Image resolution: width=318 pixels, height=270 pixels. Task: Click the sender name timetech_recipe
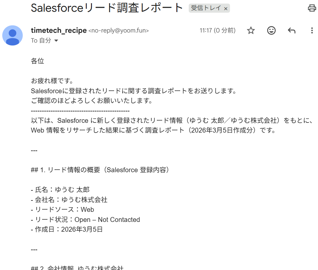(x=58, y=31)
